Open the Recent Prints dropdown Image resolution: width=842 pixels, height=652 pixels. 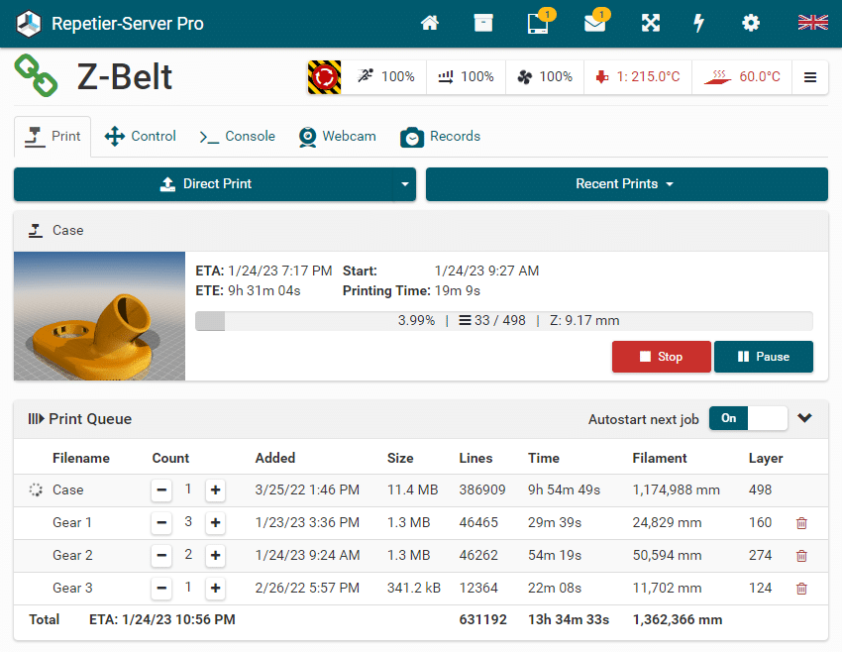pyautogui.click(x=627, y=184)
